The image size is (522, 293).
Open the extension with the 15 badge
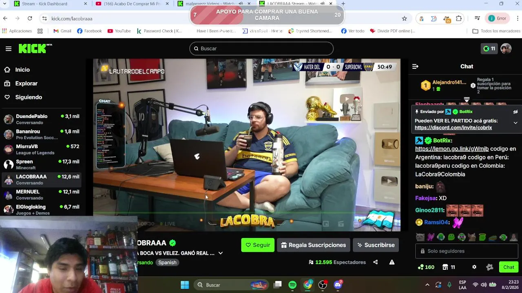click(447, 19)
